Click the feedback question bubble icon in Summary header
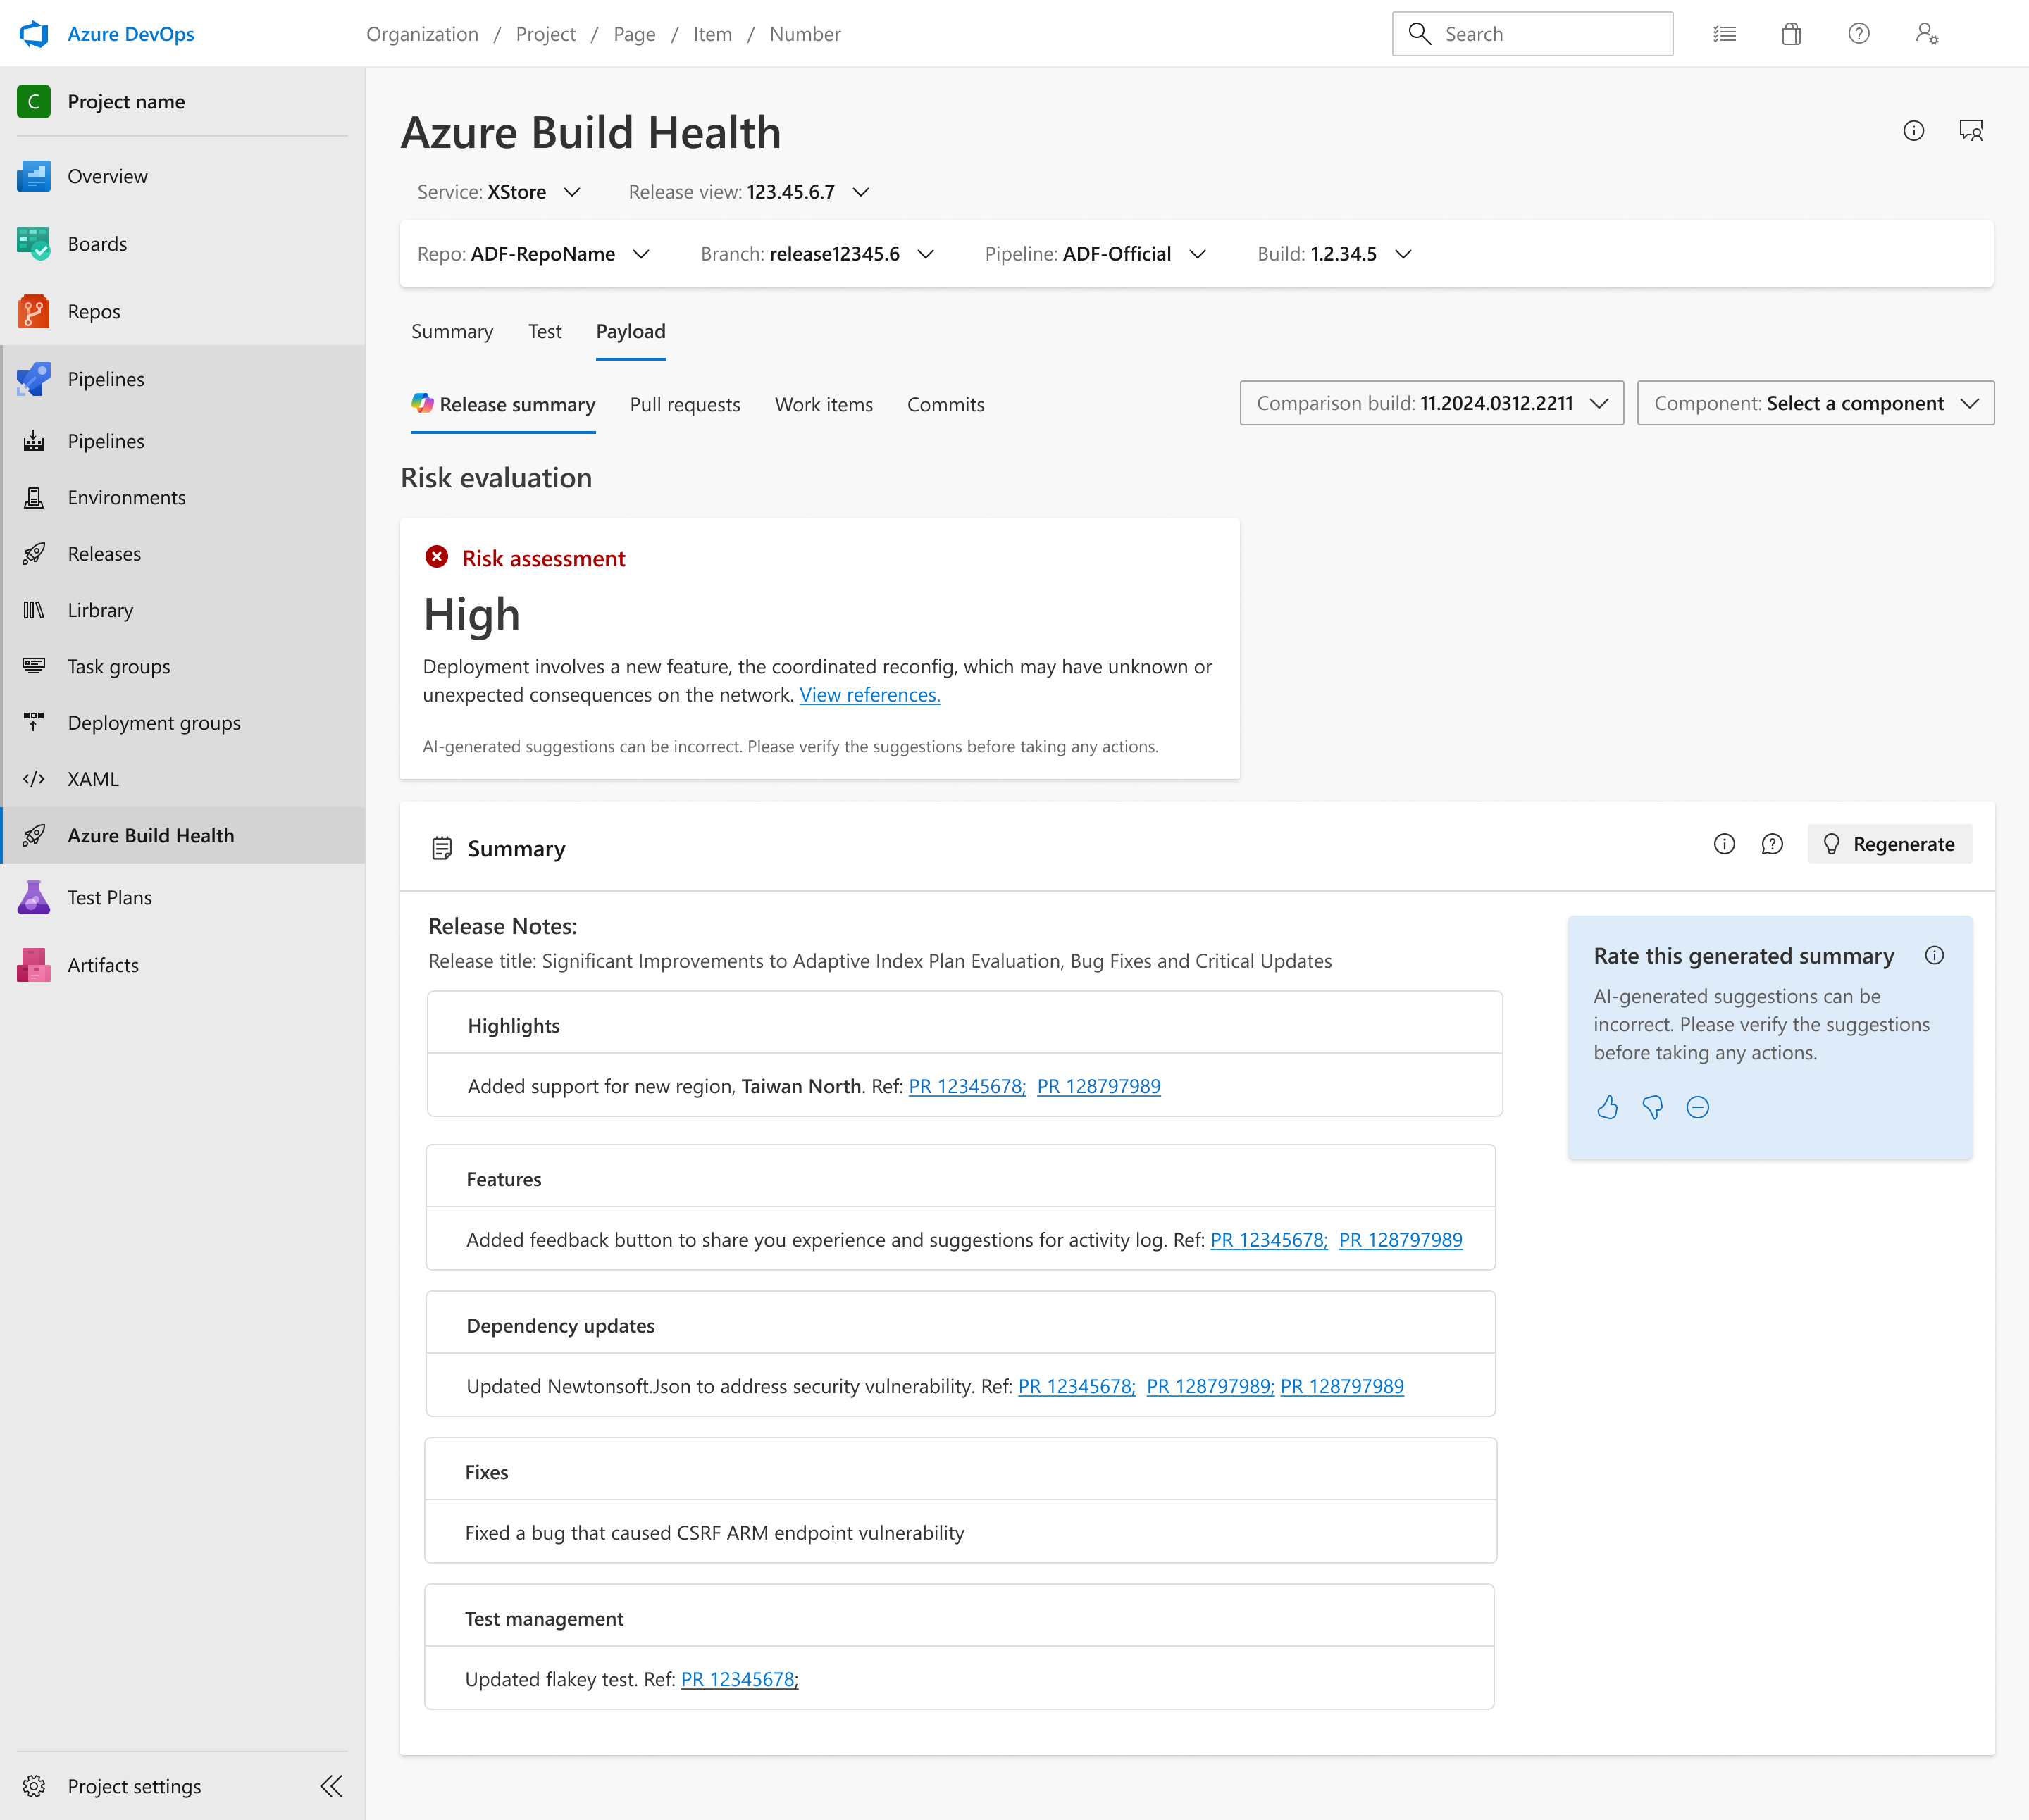Viewport: 2029px width, 1820px height. [x=1772, y=844]
